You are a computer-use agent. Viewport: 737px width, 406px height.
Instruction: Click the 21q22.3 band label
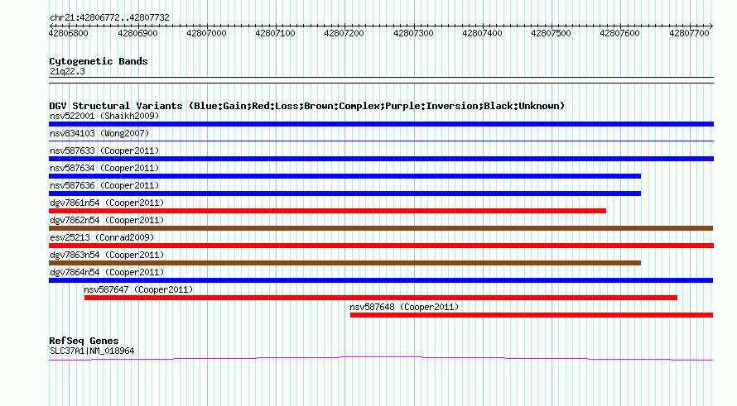(x=67, y=71)
